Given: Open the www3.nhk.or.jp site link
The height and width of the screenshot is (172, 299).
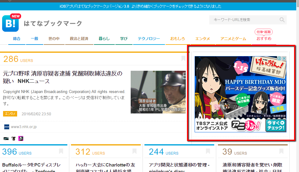Looking at the screenshot, I should click(24, 127).
